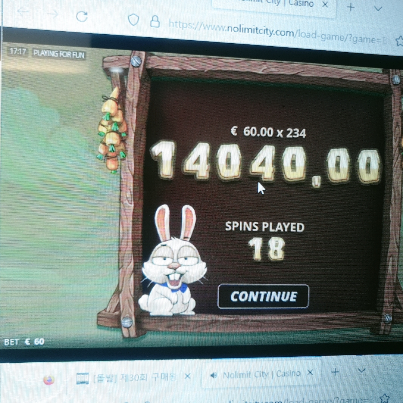Click the hanging carrots bundle
This screenshot has height=403, width=403.
point(112,131)
